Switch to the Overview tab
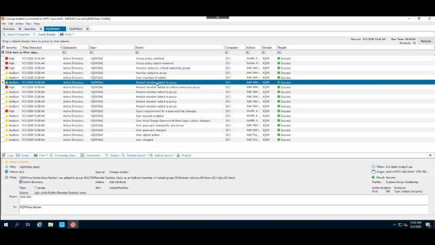Screen dimensions: 435x245 tap(9, 29)
